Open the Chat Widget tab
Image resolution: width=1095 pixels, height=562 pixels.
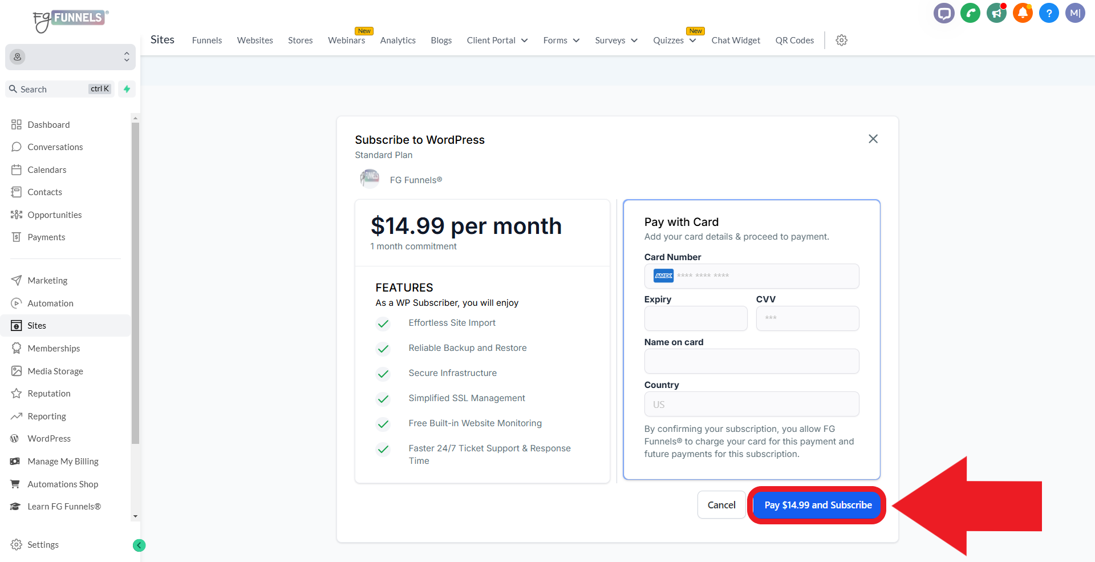click(736, 40)
